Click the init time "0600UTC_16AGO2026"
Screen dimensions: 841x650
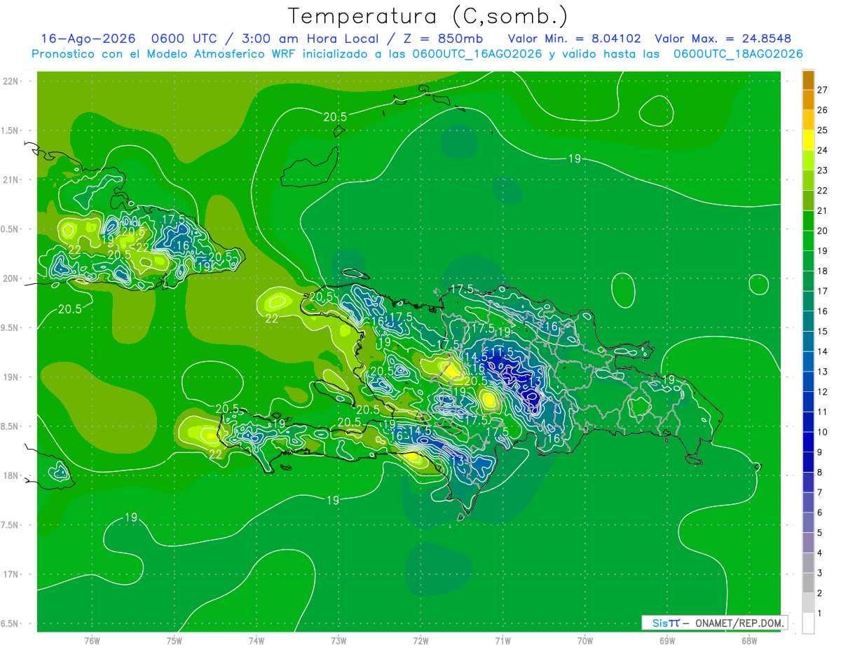pos(477,54)
